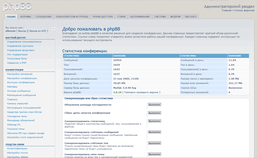
Task: Open Лог модераторов
Action: click(17, 54)
